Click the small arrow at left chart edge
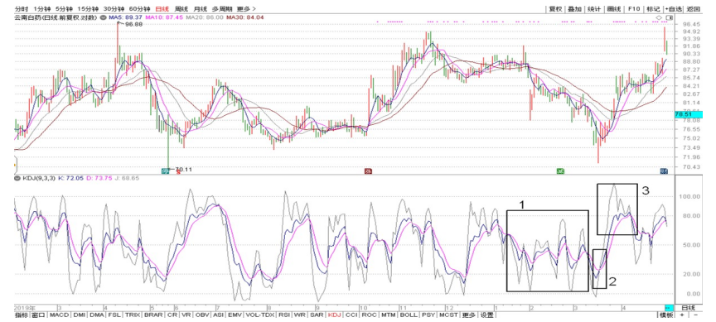 click(16, 164)
